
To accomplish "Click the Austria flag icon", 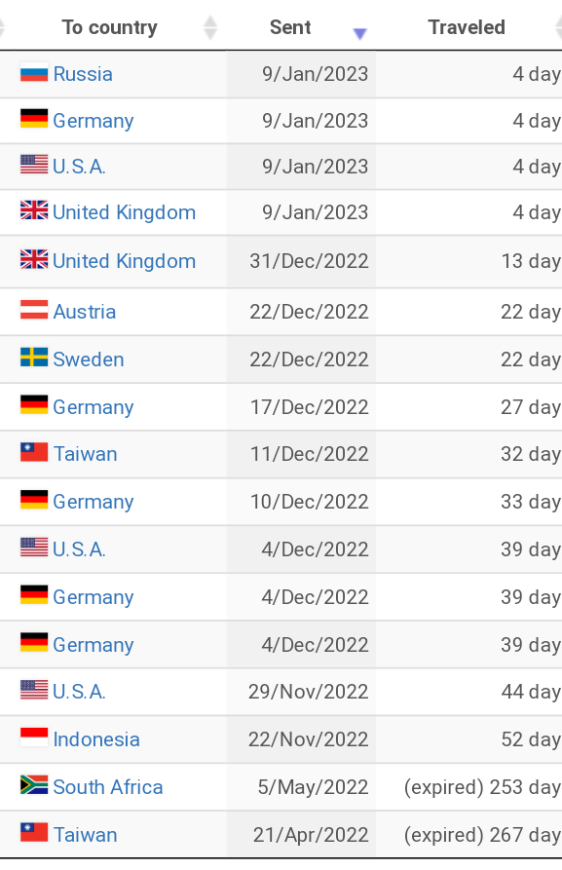I will [x=34, y=310].
